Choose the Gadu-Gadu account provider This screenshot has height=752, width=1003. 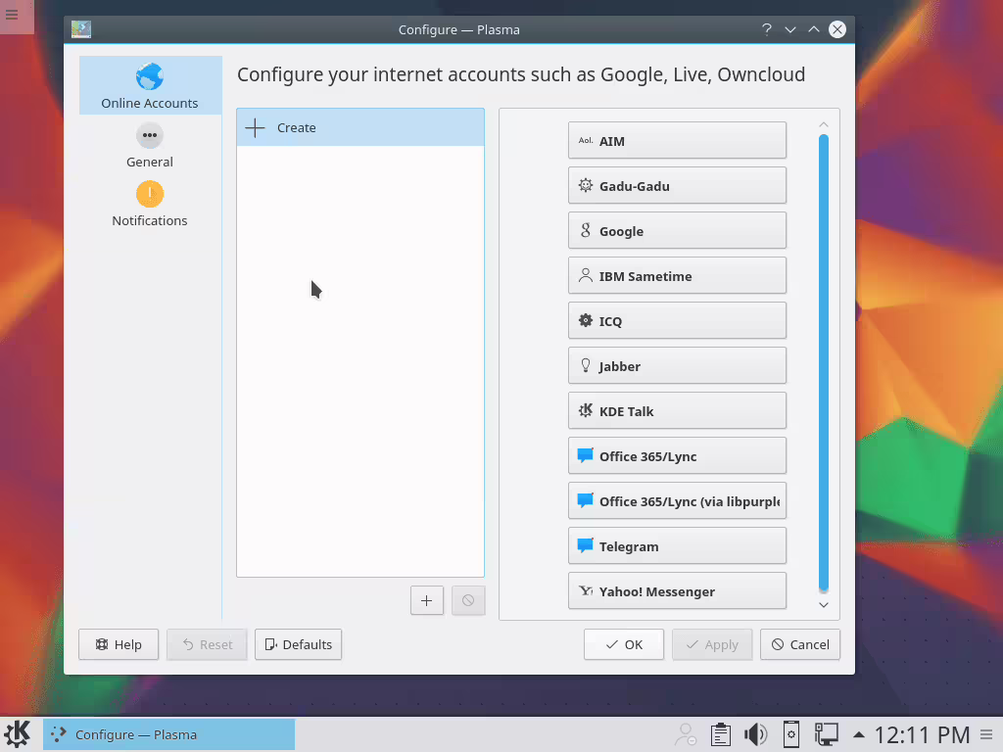(677, 185)
